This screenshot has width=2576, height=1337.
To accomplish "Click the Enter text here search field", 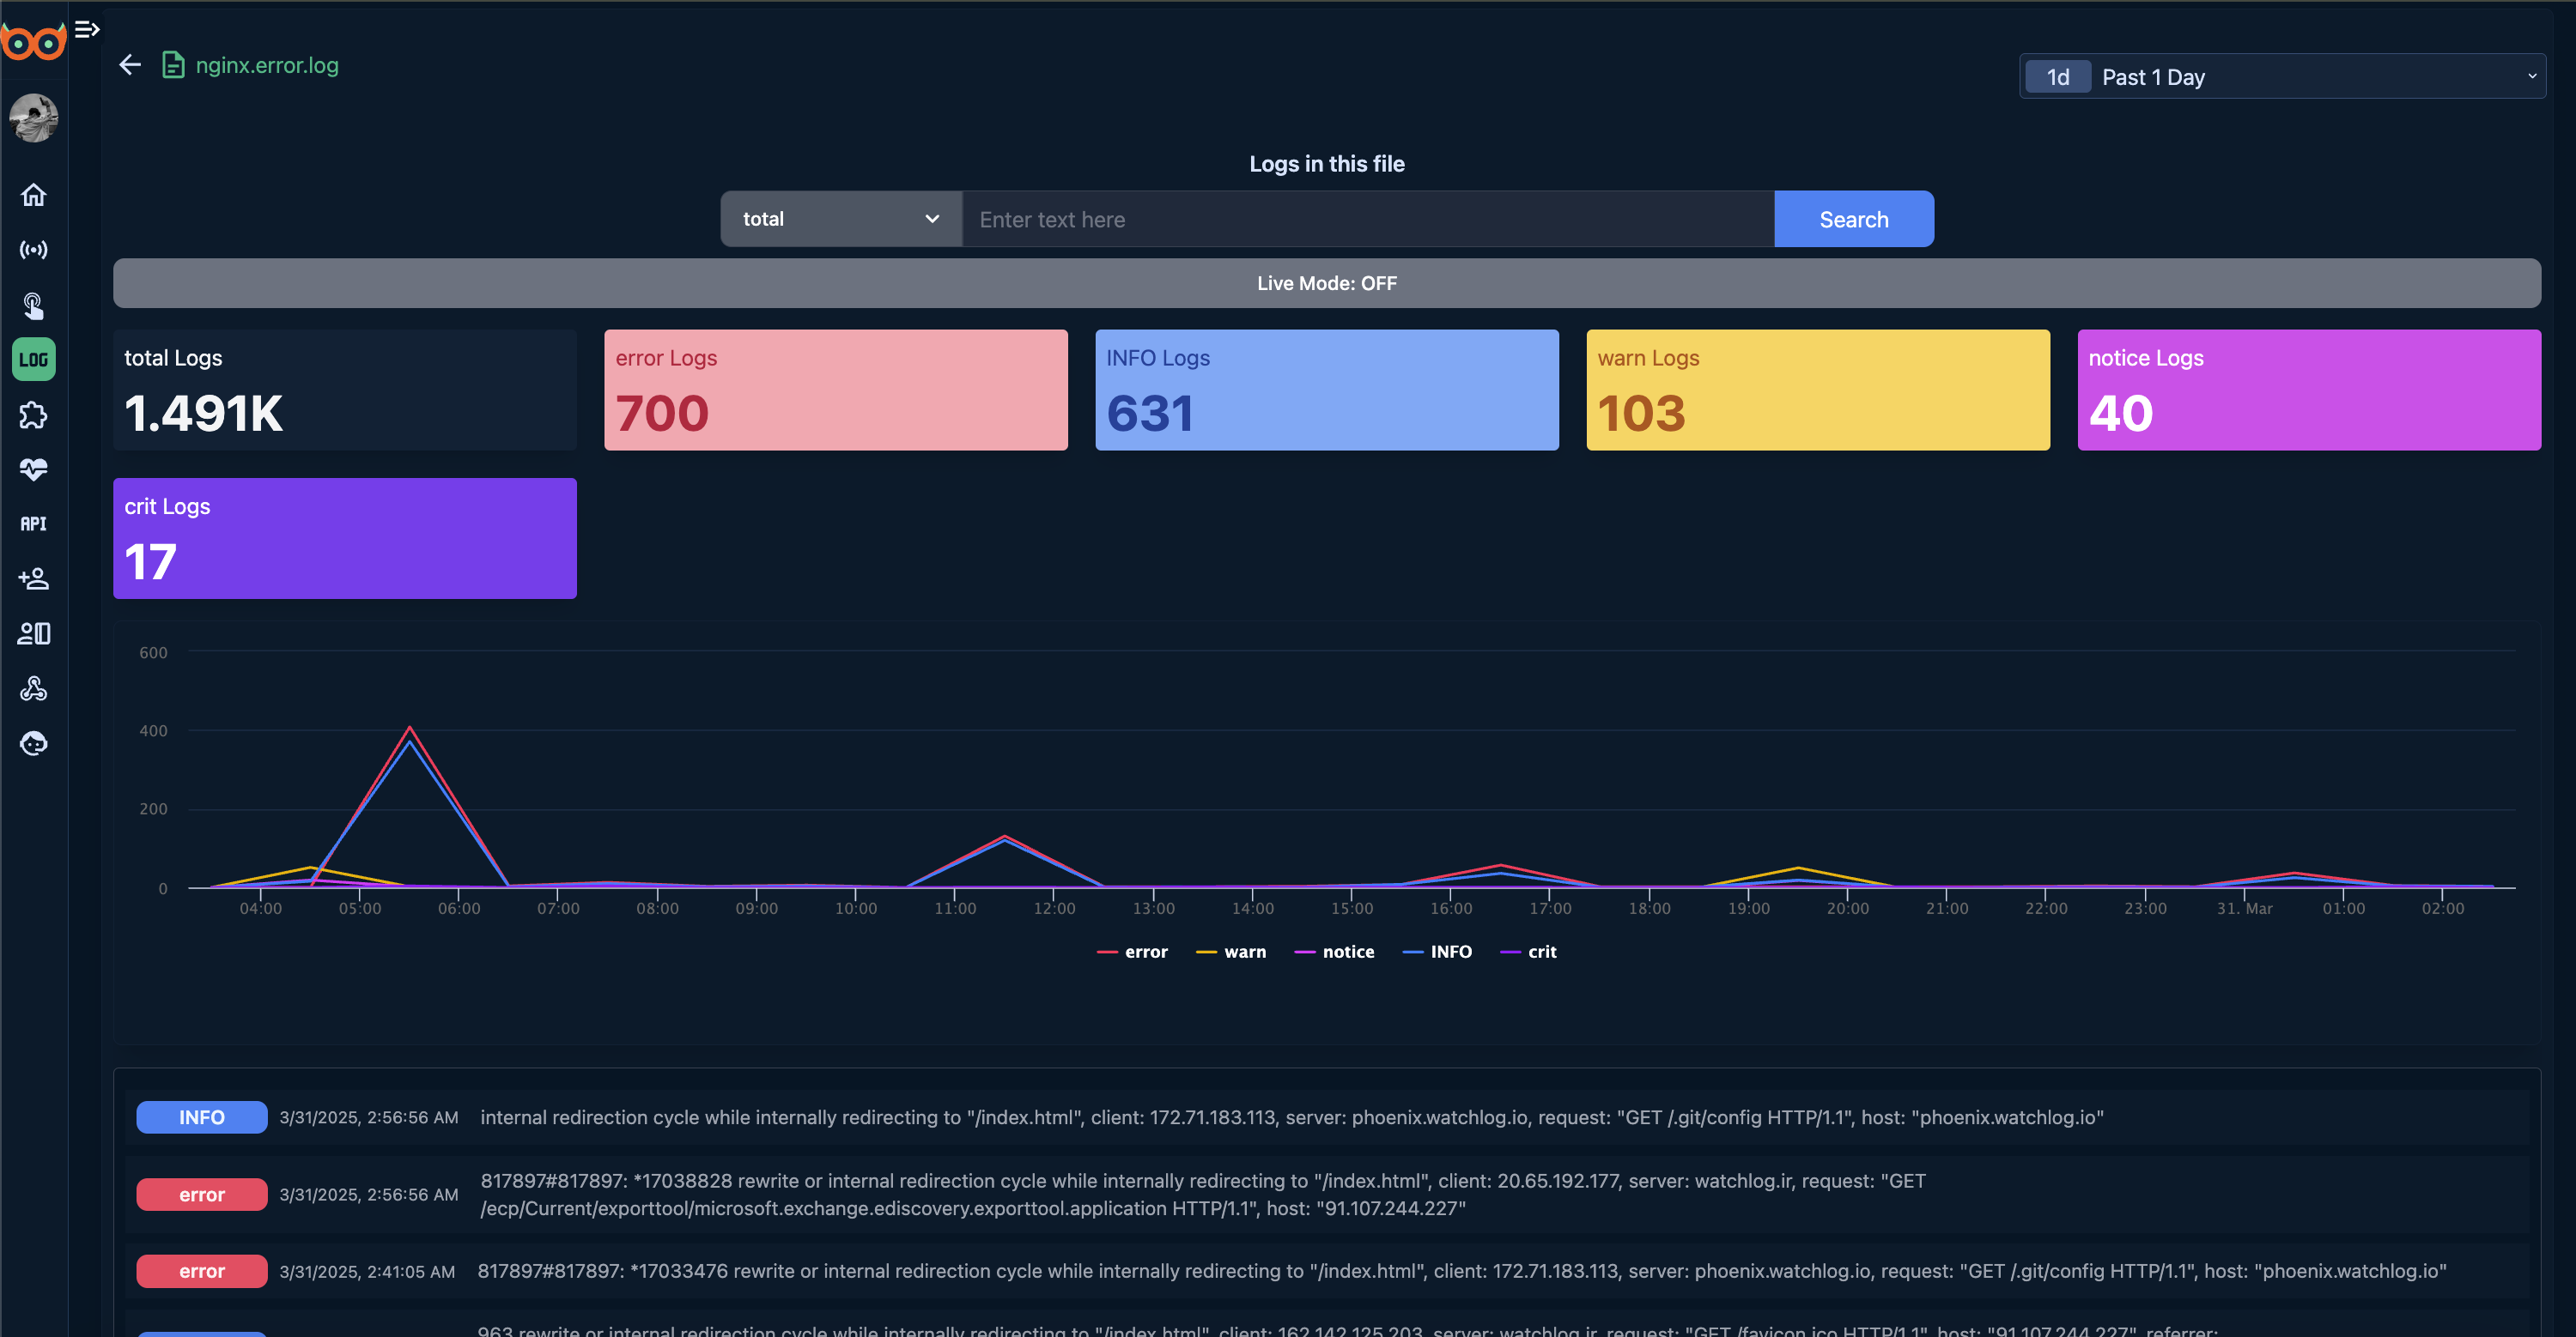I will 1367,219.
